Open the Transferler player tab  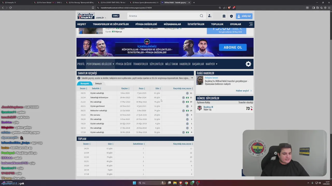(x=141, y=64)
